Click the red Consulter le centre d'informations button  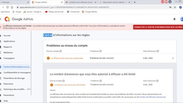coord(158,27)
